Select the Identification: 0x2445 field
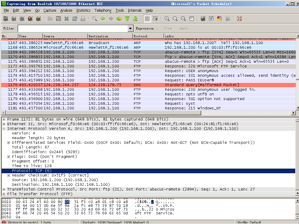Viewport: 299px width, 224px height. [46, 152]
